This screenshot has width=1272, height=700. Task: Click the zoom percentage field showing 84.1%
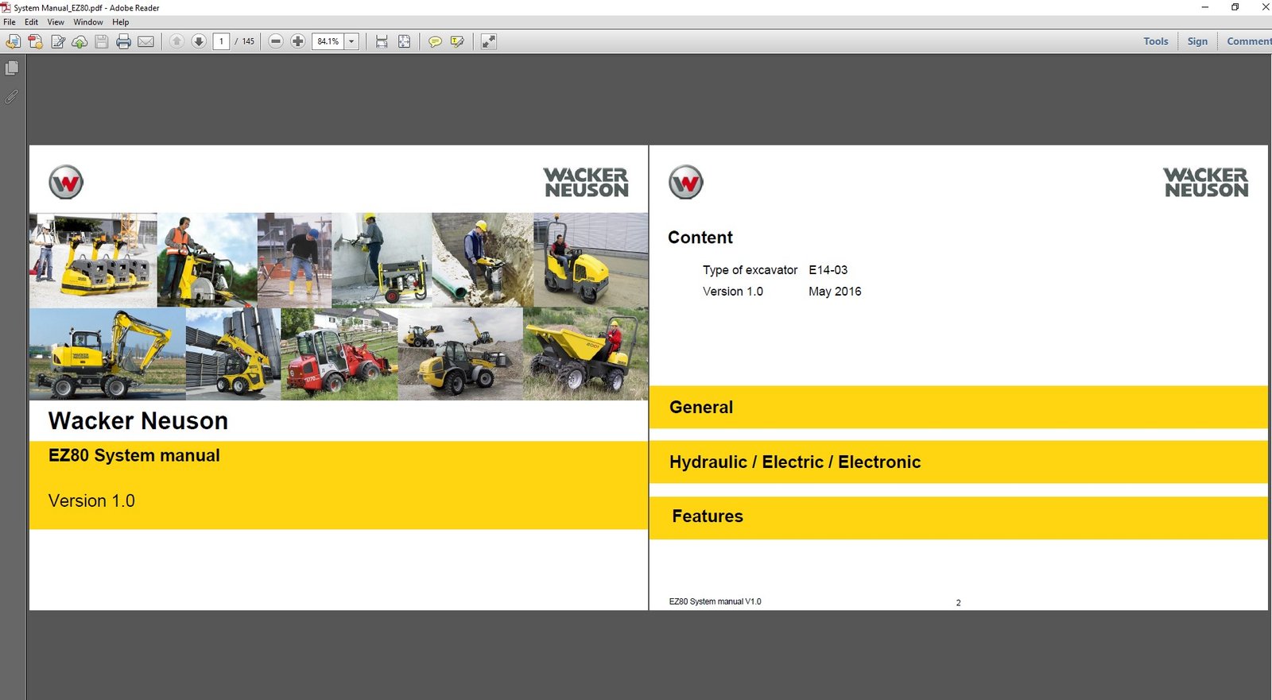click(x=328, y=41)
